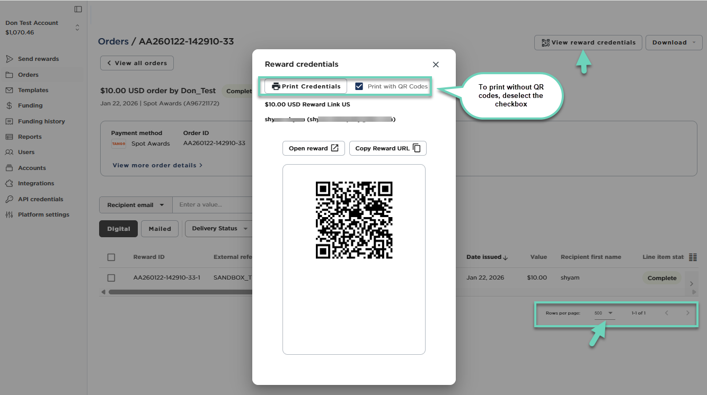
Task: Open the Rows per page dropdown
Action: click(604, 313)
